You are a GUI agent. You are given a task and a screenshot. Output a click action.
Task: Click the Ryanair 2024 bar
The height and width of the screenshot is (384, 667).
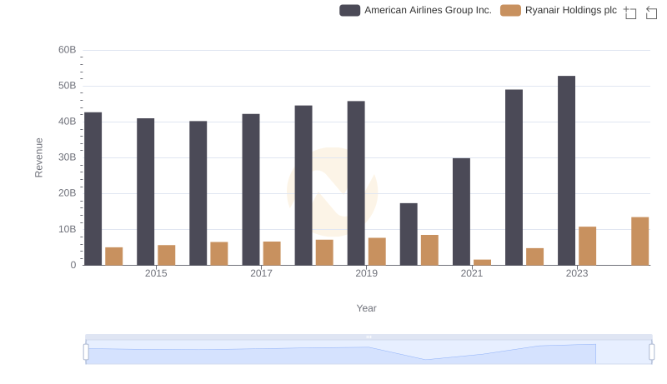(640, 242)
